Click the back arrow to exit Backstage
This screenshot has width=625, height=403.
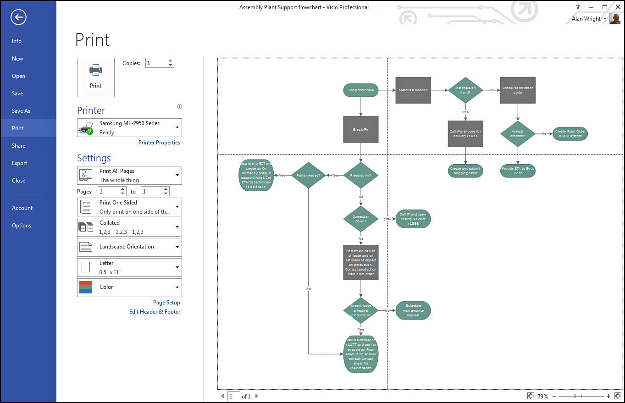18,17
